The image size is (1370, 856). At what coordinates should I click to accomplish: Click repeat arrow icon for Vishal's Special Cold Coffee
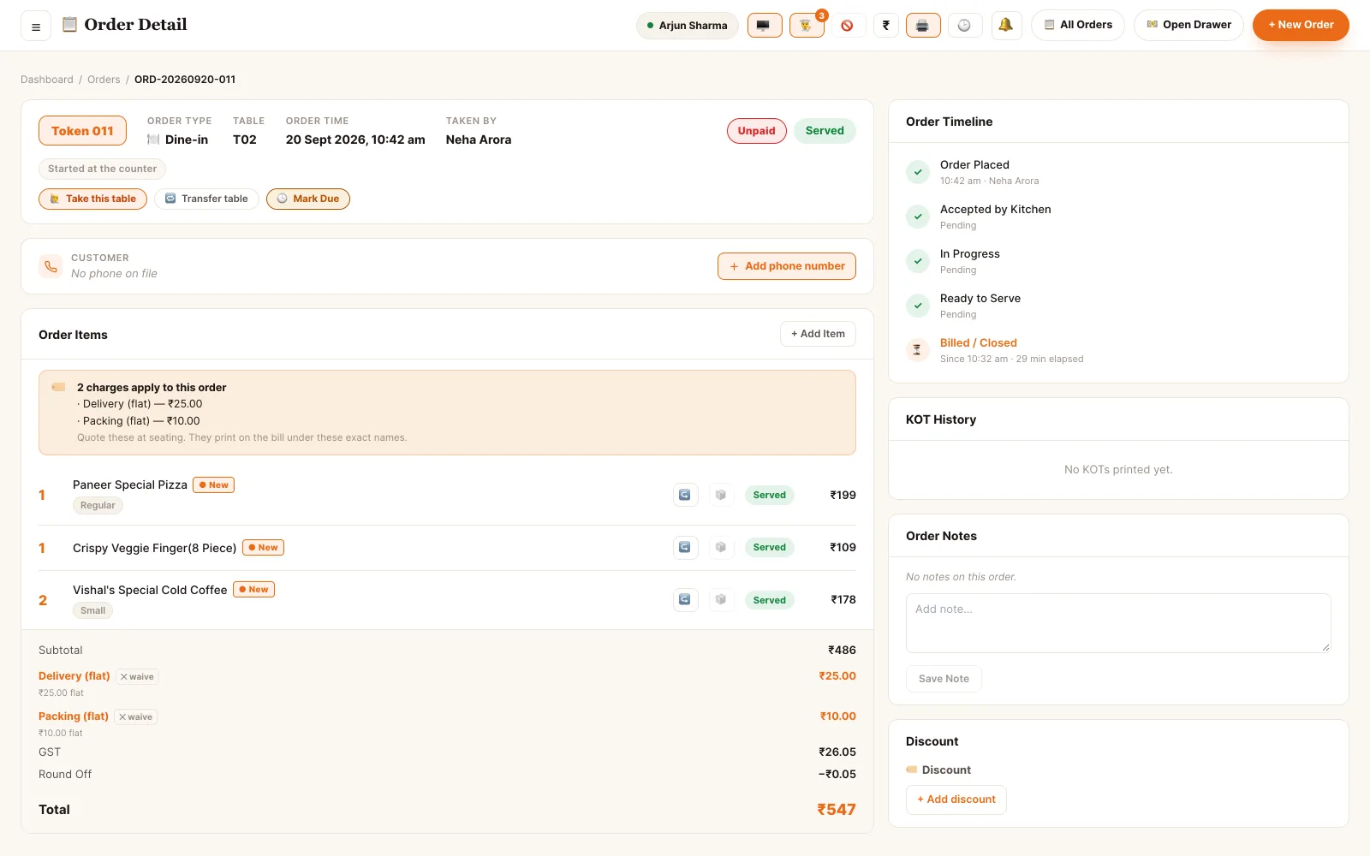coord(685,600)
